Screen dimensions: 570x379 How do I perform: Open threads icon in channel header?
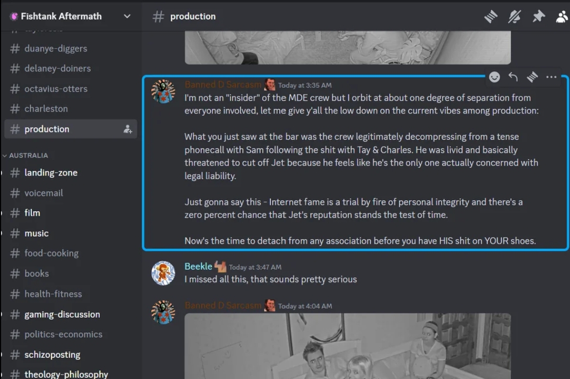click(x=491, y=16)
